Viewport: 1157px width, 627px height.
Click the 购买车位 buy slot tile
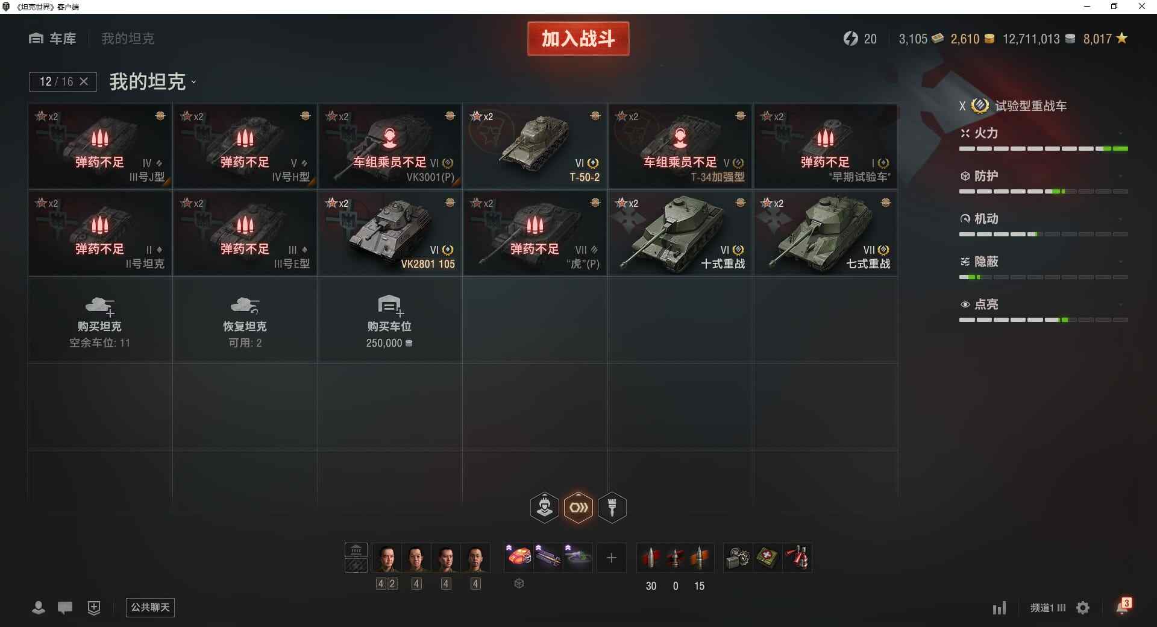pos(389,320)
